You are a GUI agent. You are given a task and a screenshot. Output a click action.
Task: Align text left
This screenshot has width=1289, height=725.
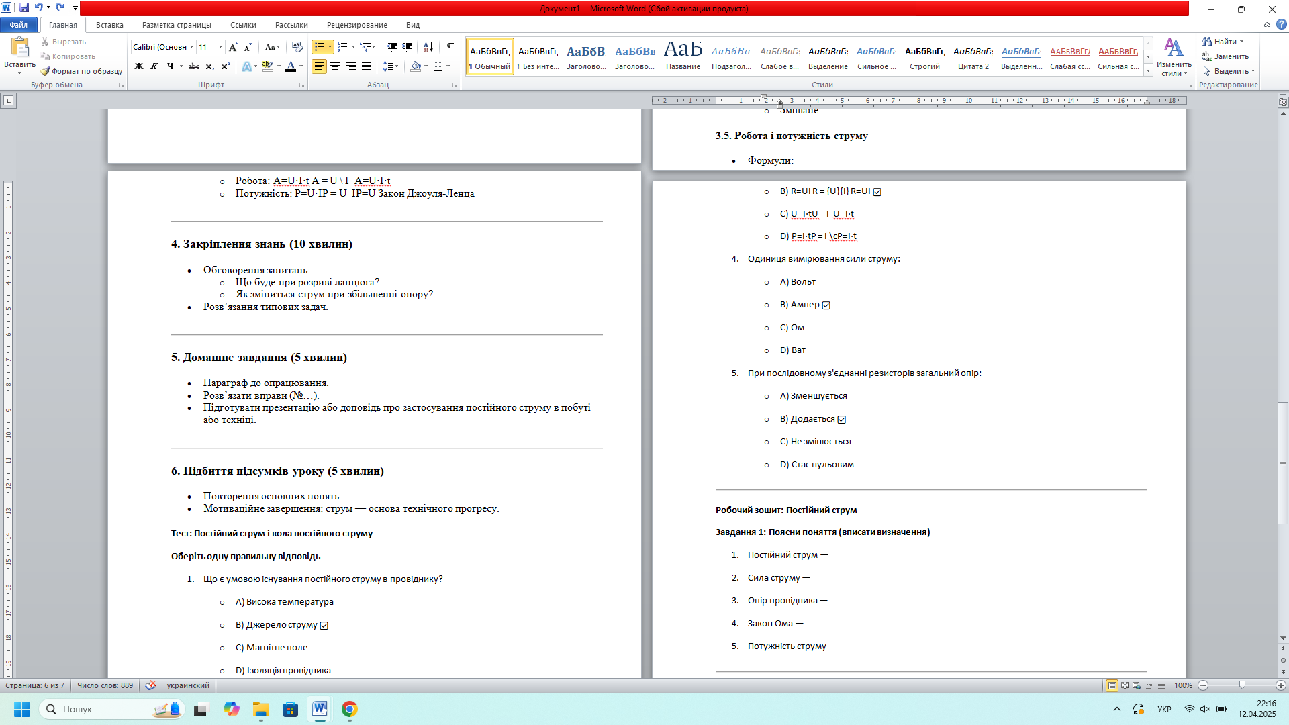tap(319, 66)
